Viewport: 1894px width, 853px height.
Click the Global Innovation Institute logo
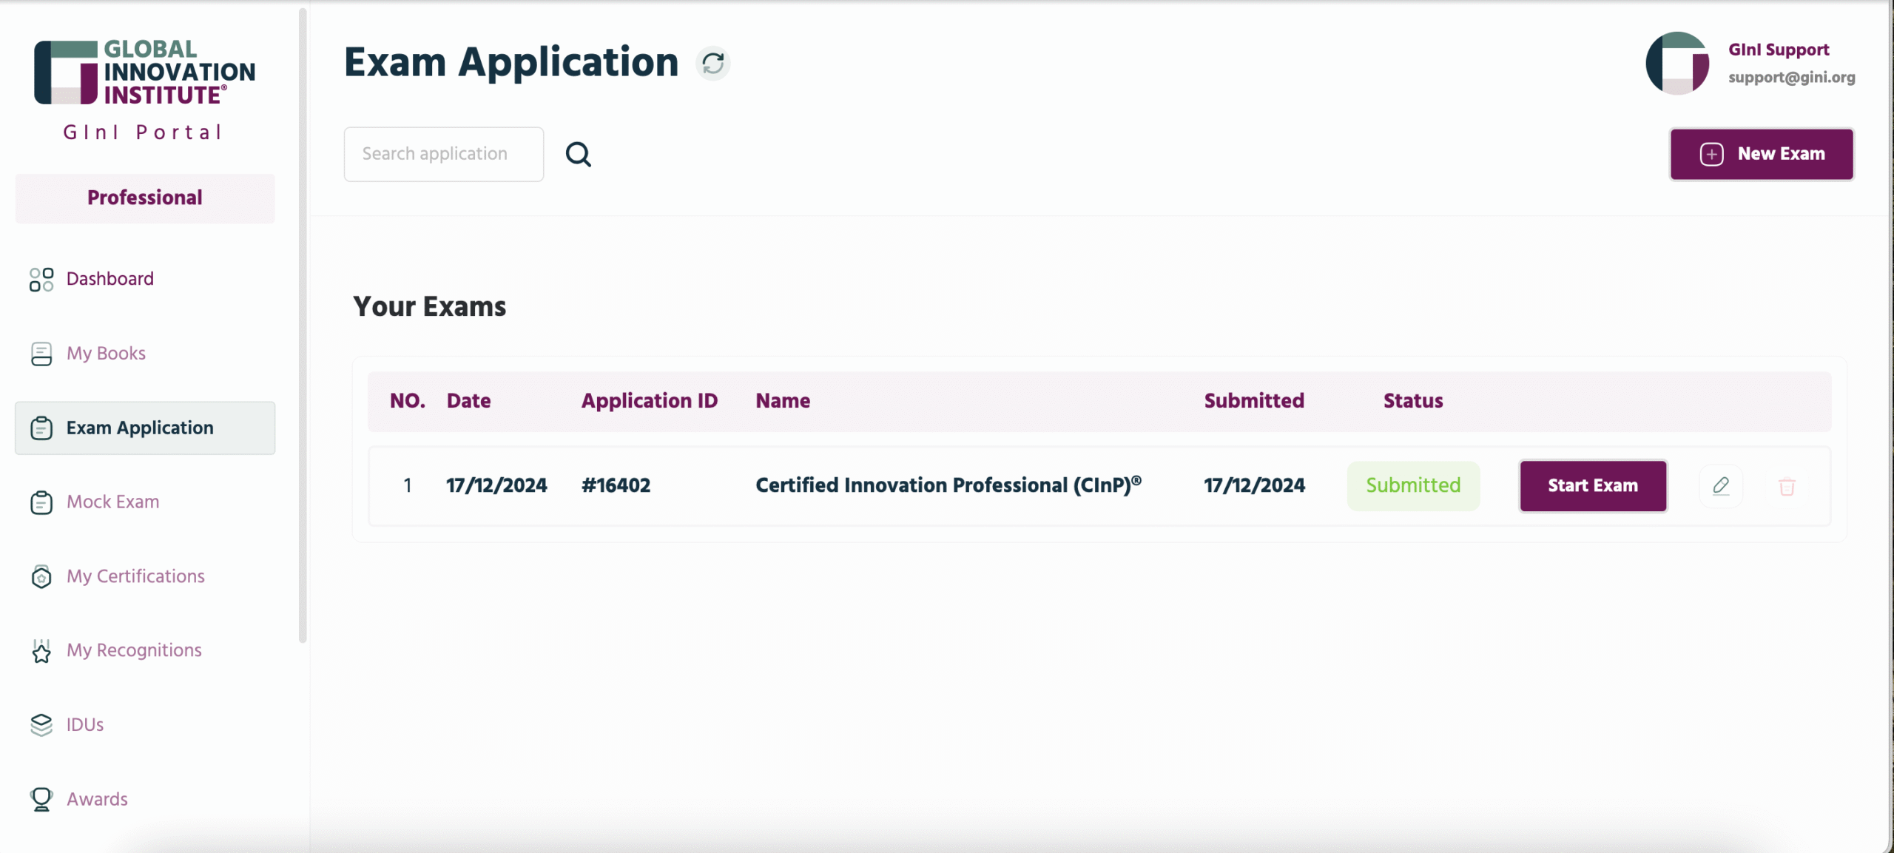click(144, 72)
